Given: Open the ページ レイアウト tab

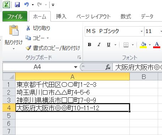Looking at the screenshot, I should point(93,16).
